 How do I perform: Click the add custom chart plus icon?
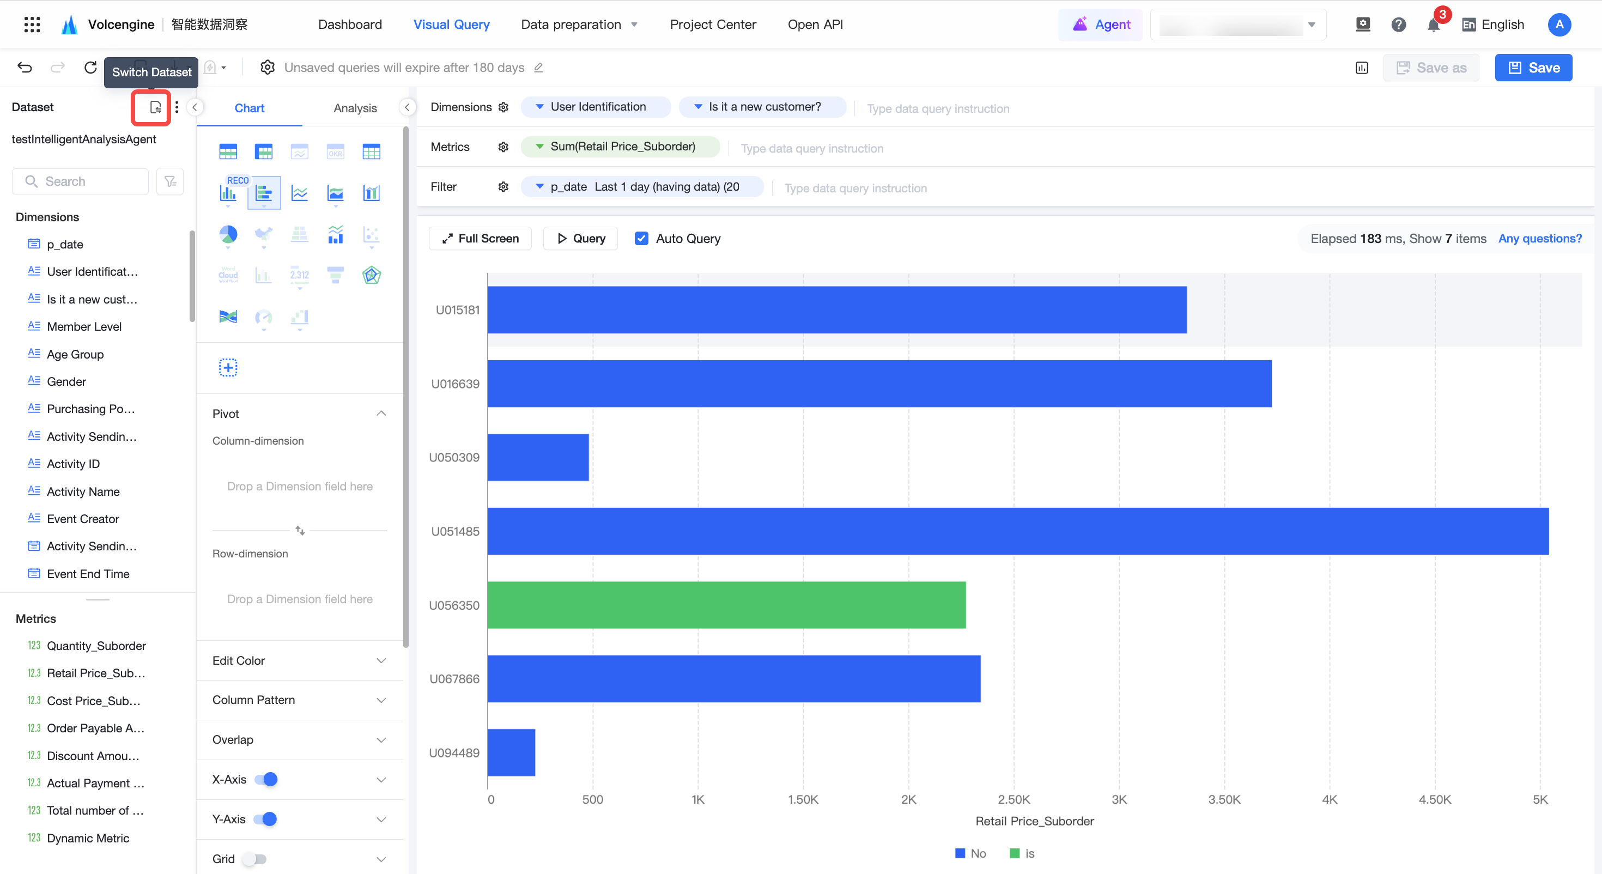228,367
